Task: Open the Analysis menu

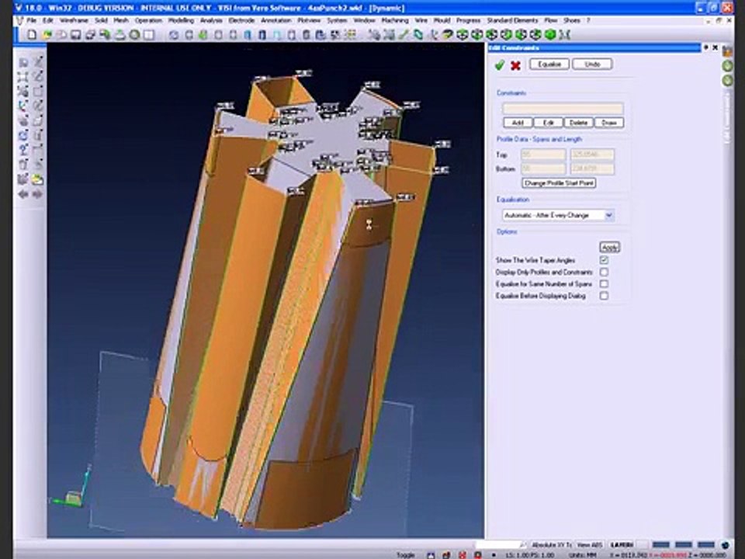Action: point(211,20)
